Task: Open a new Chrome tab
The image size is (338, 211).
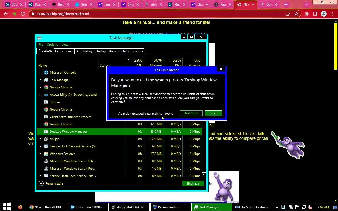Action: [x=286, y=4]
